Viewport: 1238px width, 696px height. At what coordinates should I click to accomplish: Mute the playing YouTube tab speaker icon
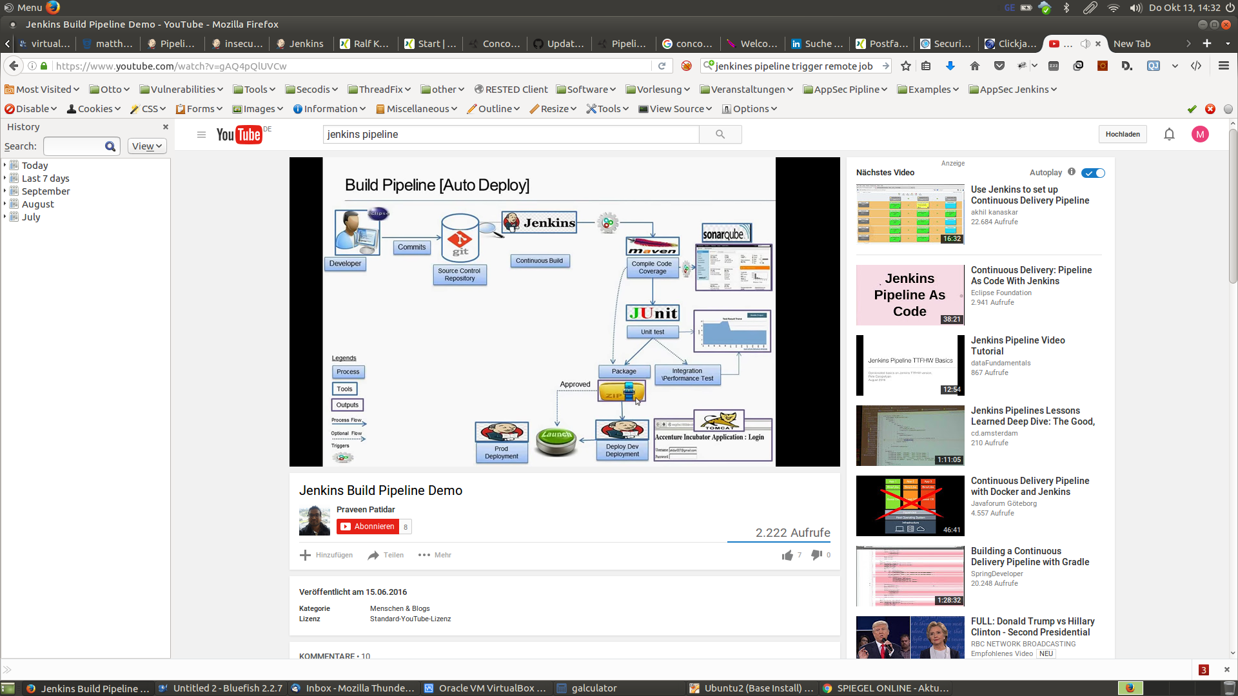tap(1085, 44)
